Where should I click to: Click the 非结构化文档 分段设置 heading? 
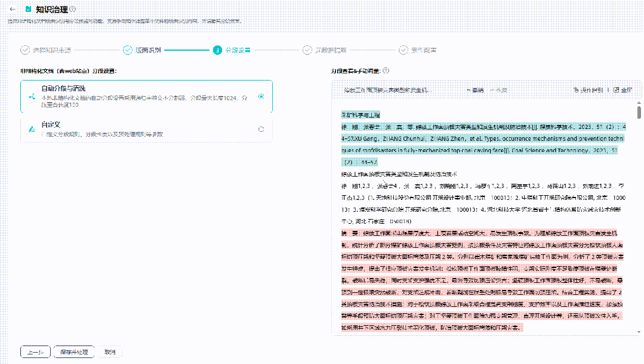[69, 71]
